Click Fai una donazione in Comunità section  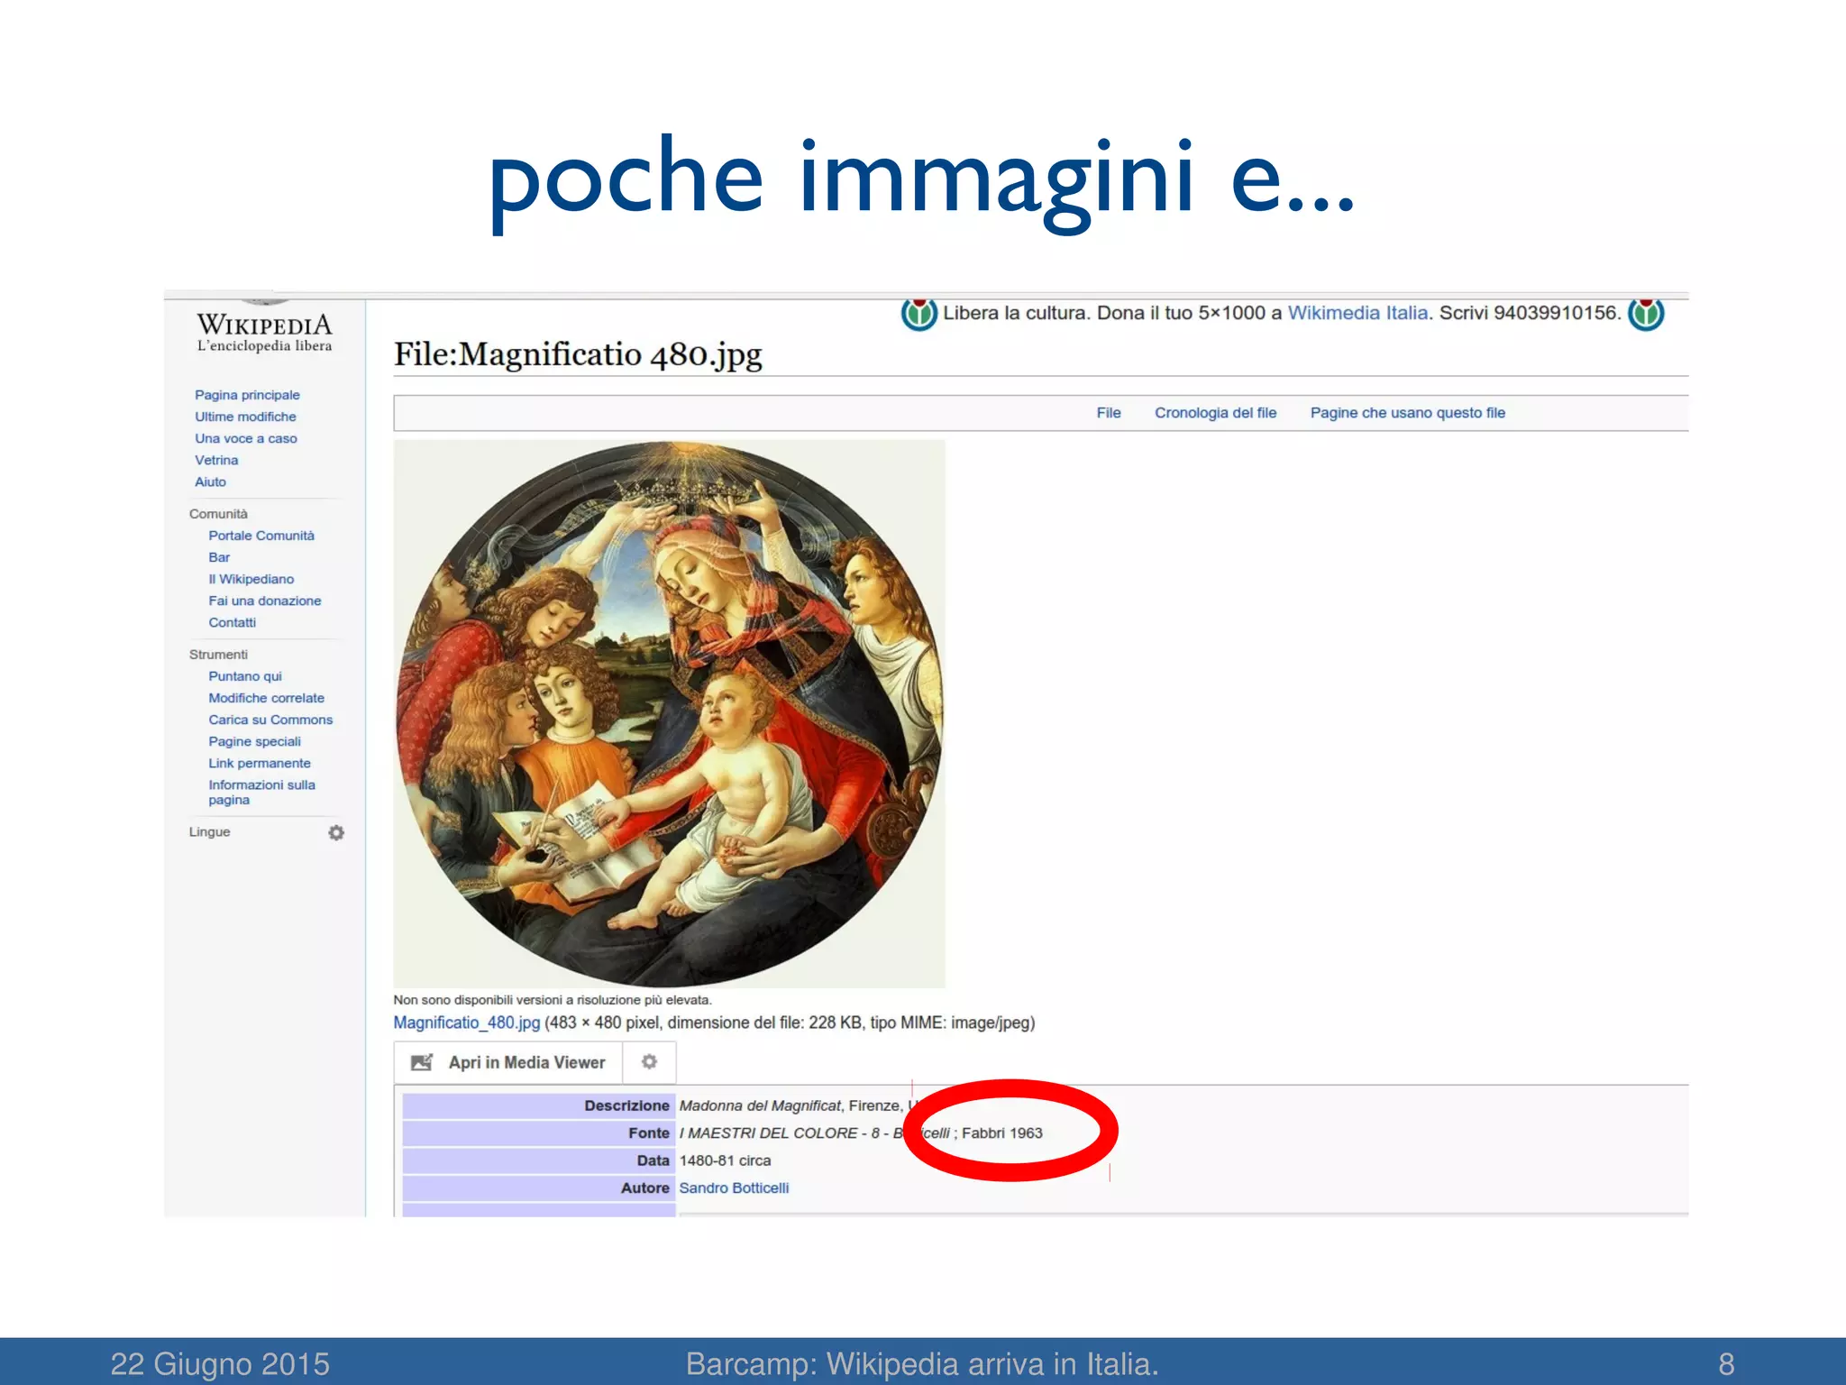(264, 601)
